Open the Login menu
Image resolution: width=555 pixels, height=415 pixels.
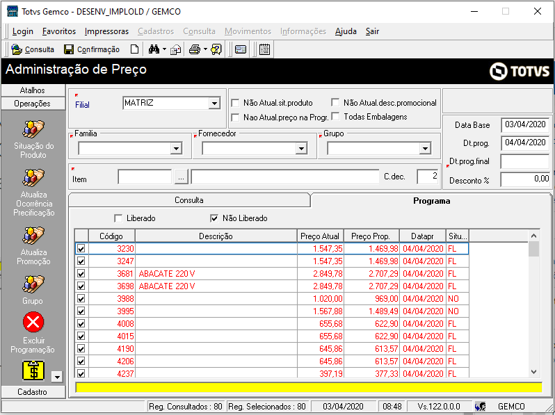23,31
